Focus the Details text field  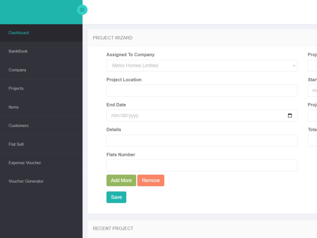pyautogui.click(x=202, y=141)
